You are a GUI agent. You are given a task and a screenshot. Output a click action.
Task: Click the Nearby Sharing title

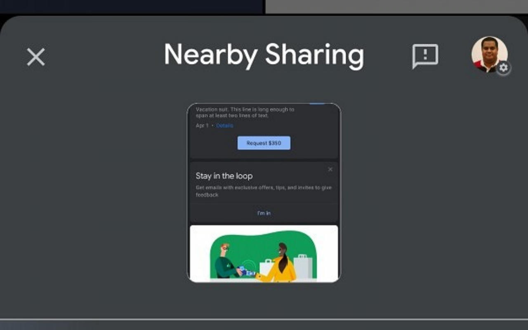tap(264, 55)
